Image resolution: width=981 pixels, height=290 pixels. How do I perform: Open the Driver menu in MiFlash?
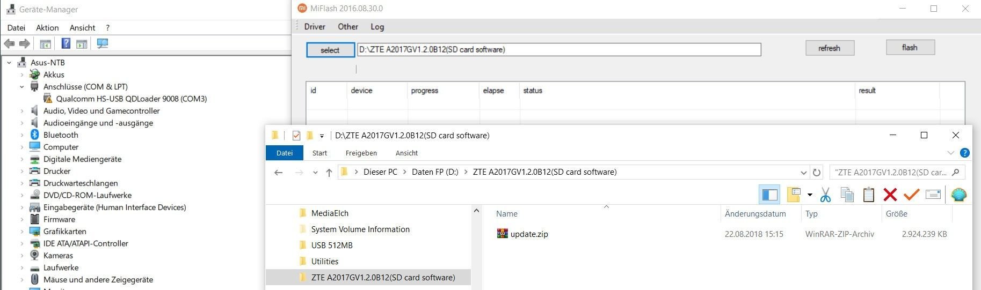[x=315, y=27]
